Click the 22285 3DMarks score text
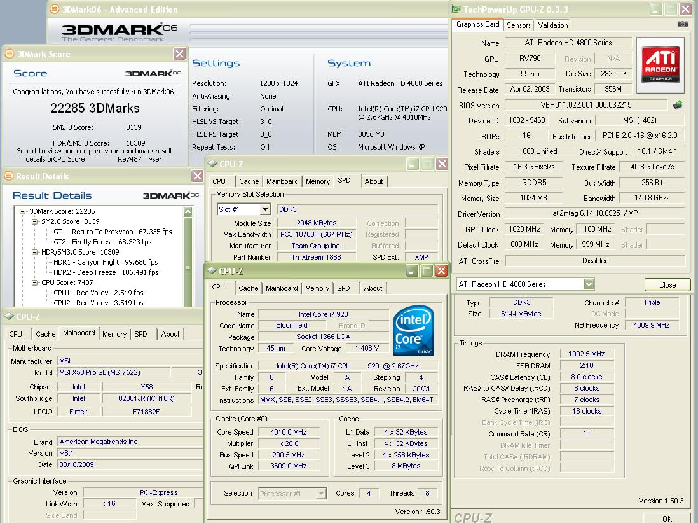Screen dimensions: 698x523 (x=95, y=108)
